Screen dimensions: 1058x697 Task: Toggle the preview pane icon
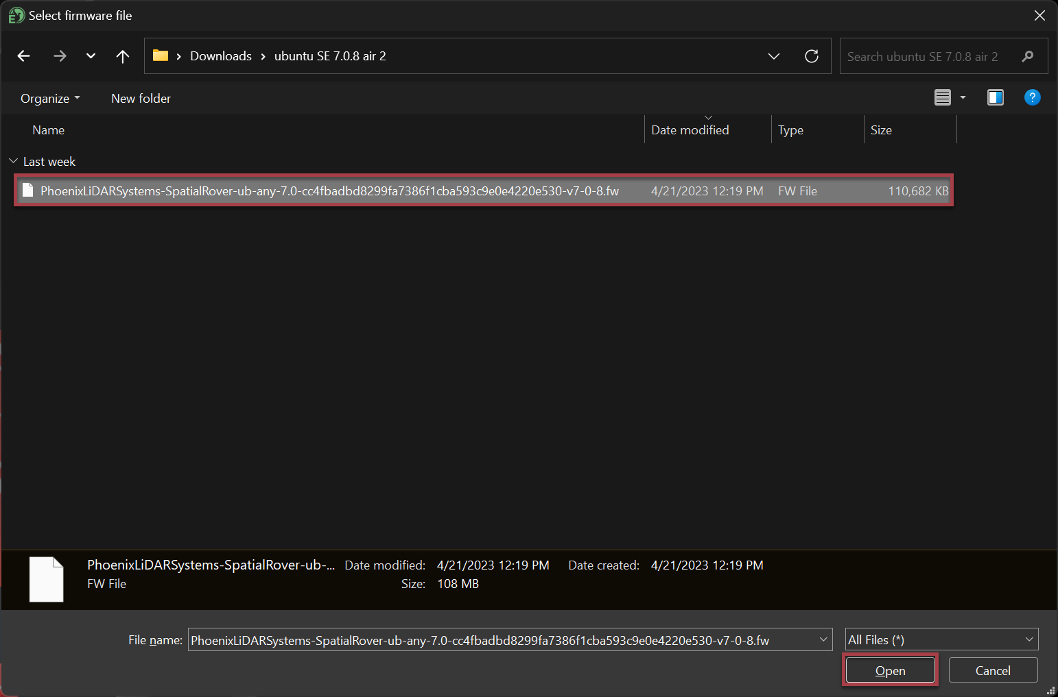[x=995, y=97]
